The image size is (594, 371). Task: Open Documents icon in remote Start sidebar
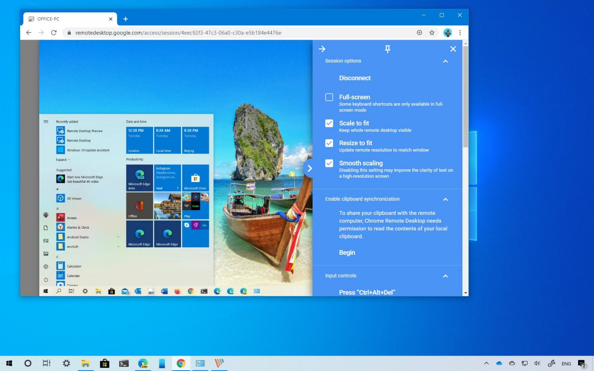pos(46,228)
